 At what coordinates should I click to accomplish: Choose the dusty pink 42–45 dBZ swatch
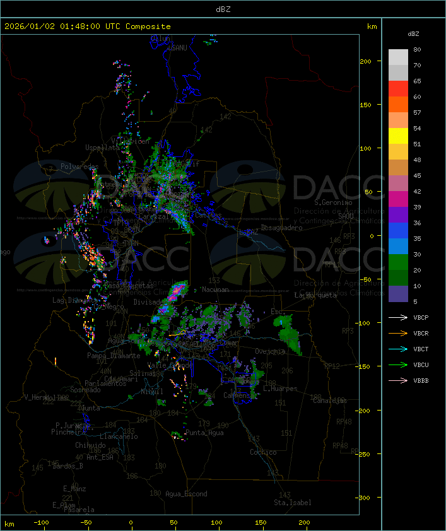tap(398, 184)
